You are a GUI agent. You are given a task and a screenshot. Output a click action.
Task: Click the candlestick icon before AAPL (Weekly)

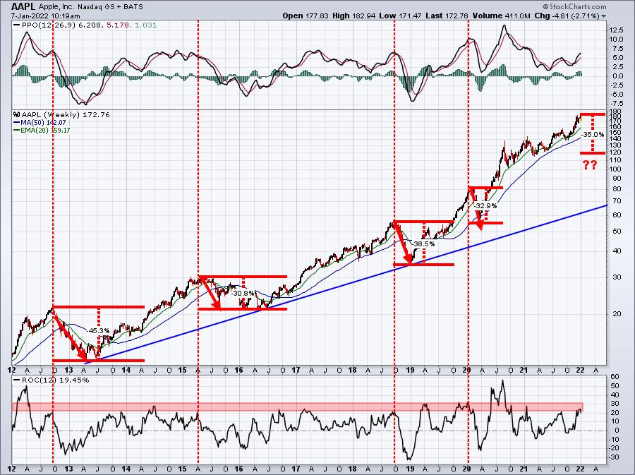(x=17, y=114)
